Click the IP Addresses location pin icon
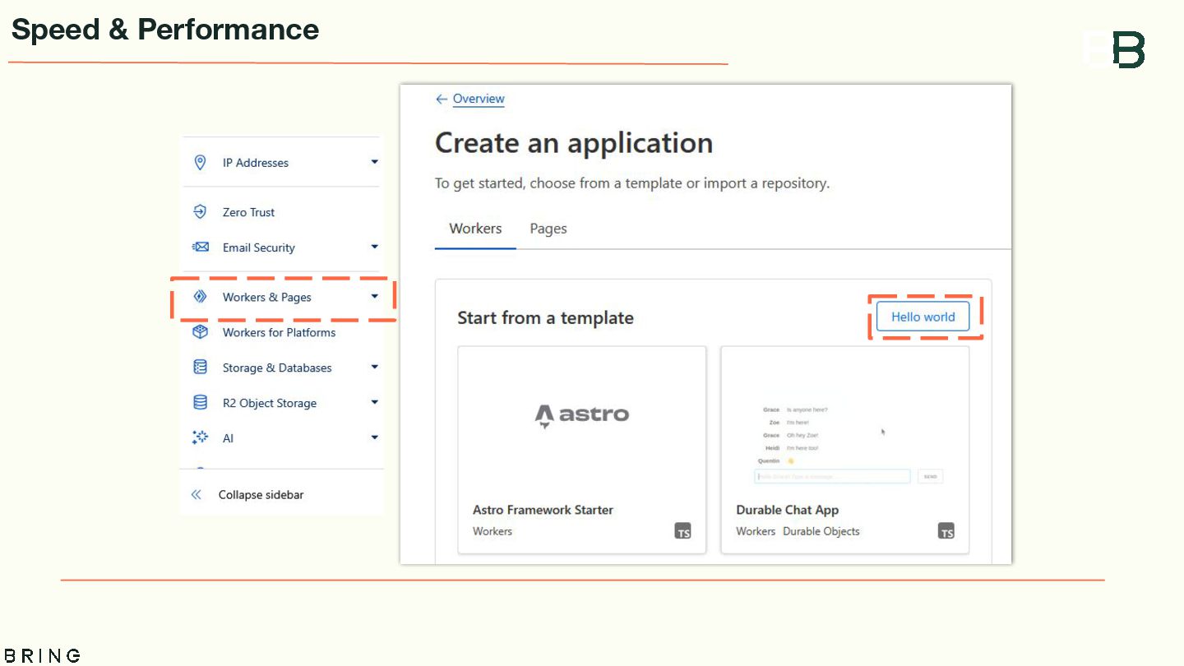1184x666 pixels. [x=200, y=163]
